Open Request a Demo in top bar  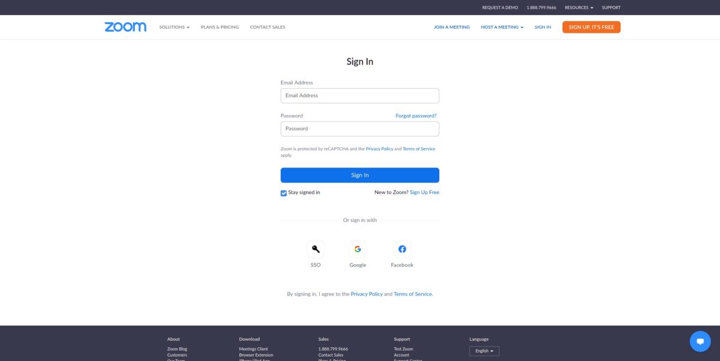[500, 8]
